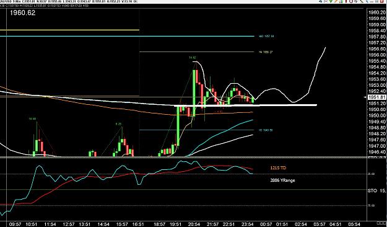Click the 02:54 time axis label
Image resolution: width=387 pixels, height=227 pixels.
(x=300, y=224)
